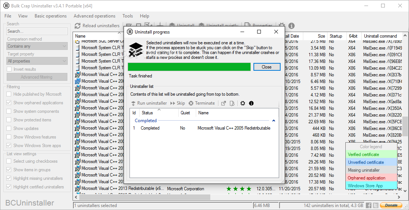Click the open-external arrow icon in dialog

click(224, 103)
